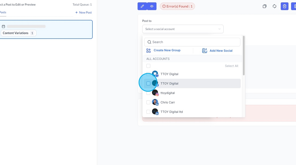This screenshot has width=296, height=165.
Task: Click into the account Search field
Action: click(x=192, y=42)
